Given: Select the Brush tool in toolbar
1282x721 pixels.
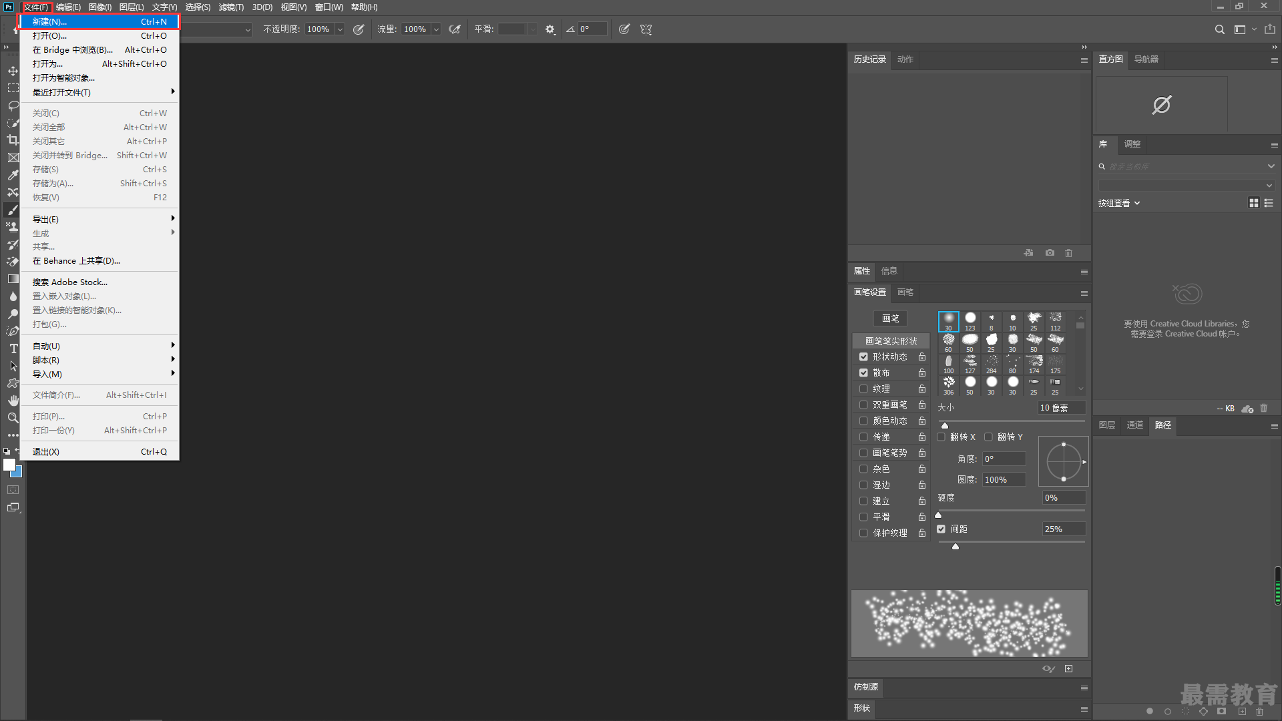Looking at the screenshot, I should coord(13,210).
